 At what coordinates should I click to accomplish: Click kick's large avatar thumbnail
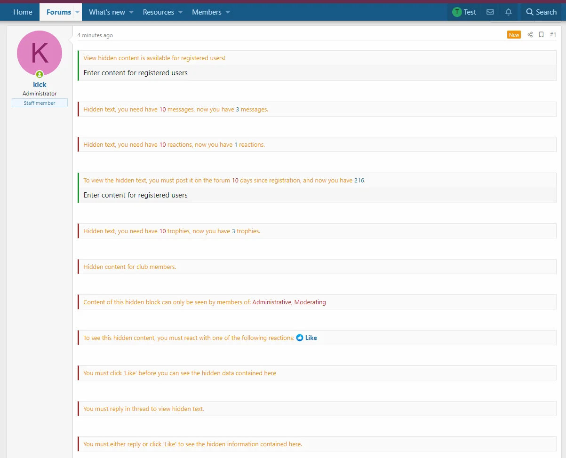tap(40, 53)
